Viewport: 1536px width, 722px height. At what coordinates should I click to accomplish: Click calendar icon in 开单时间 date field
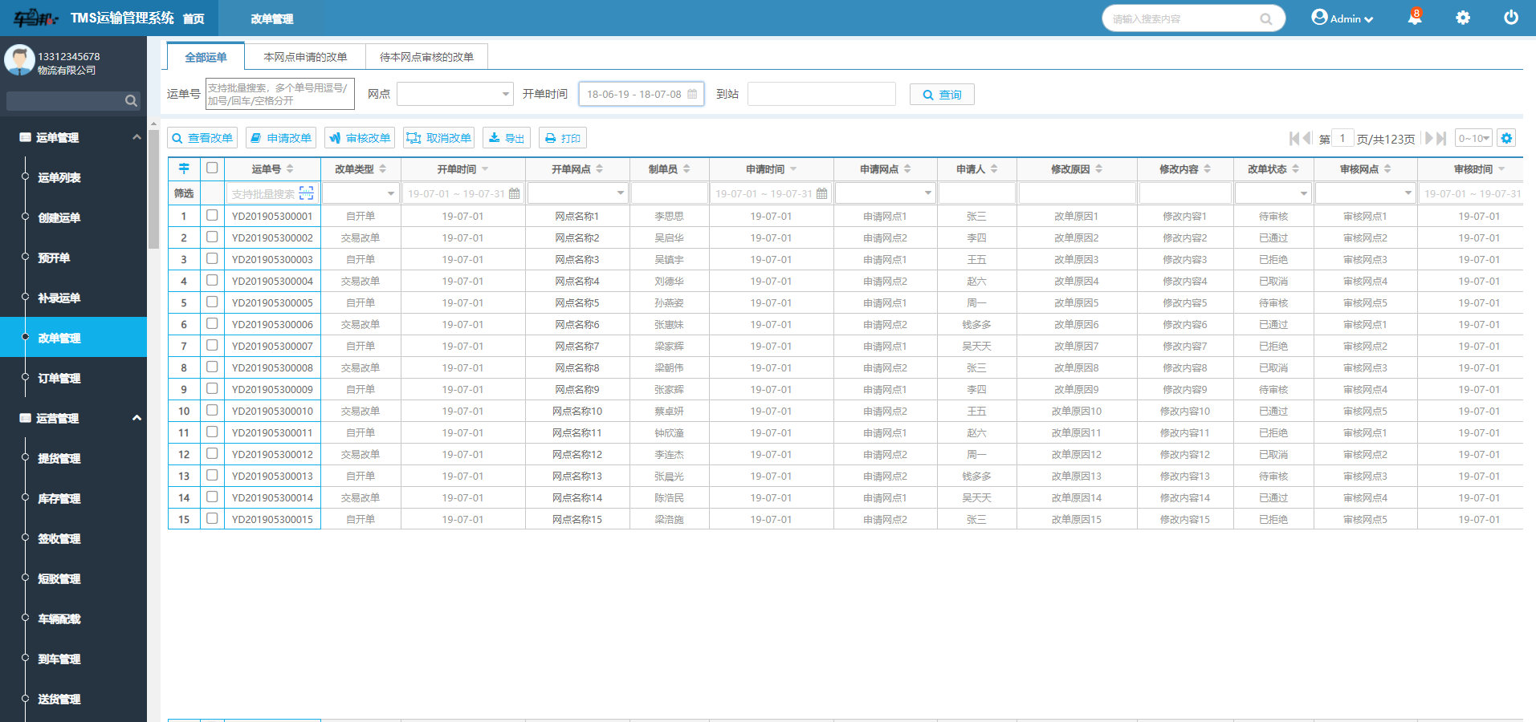(x=692, y=94)
